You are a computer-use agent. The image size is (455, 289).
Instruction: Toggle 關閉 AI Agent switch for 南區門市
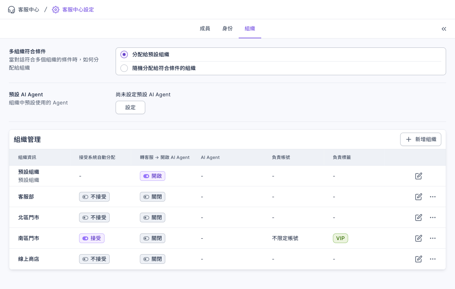(152, 238)
